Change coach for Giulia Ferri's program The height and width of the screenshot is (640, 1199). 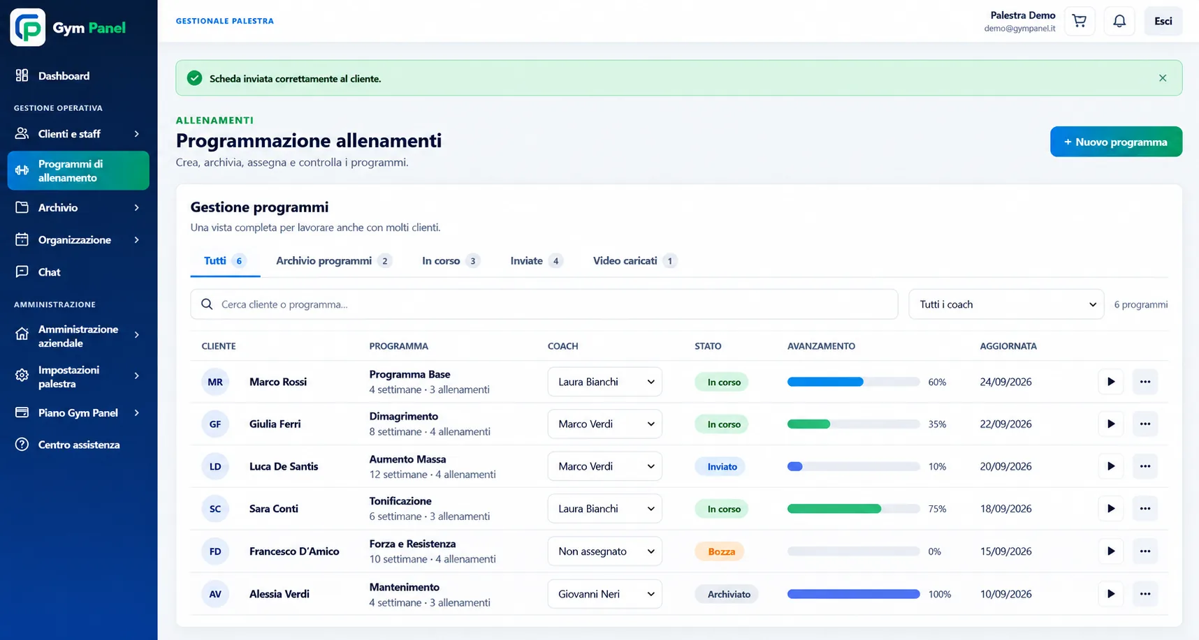(x=605, y=424)
